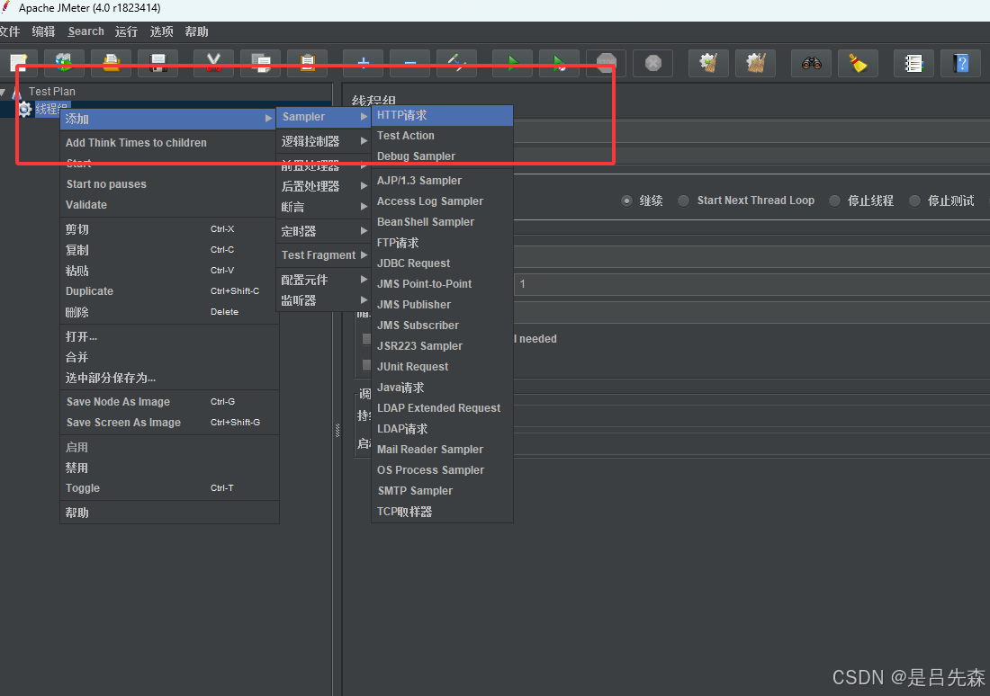Open the 帮助 menu in menu bar

pos(196,31)
